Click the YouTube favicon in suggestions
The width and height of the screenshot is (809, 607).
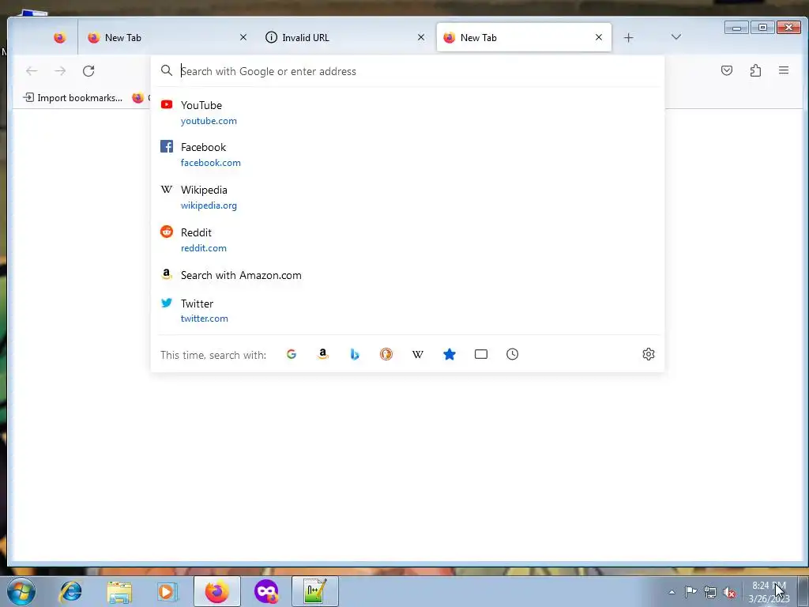click(167, 105)
